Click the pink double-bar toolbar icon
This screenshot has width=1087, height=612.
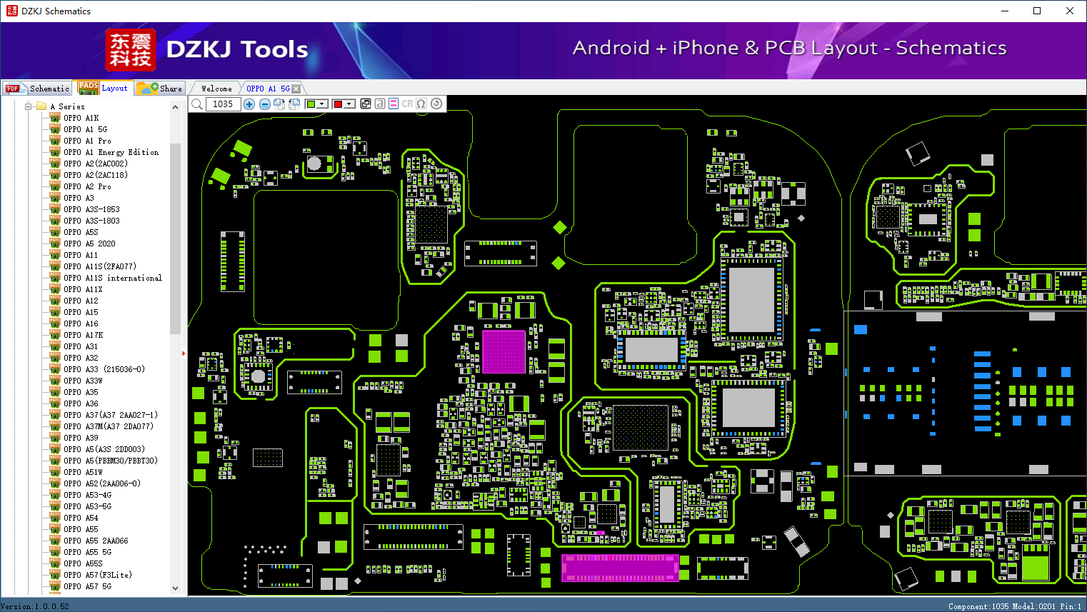coord(394,104)
